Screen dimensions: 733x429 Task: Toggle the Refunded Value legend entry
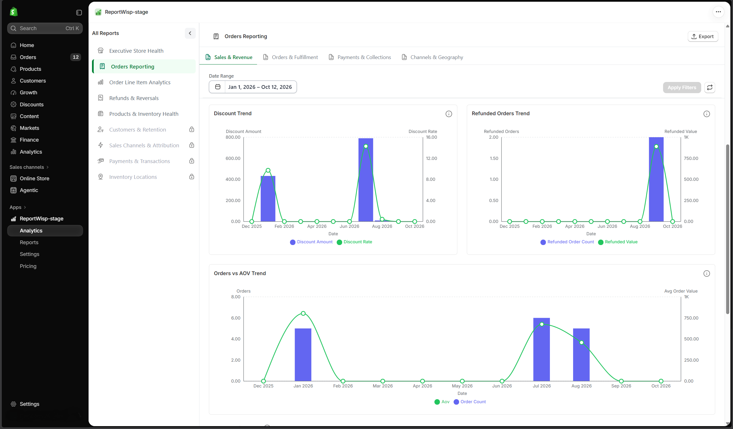pos(618,242)
